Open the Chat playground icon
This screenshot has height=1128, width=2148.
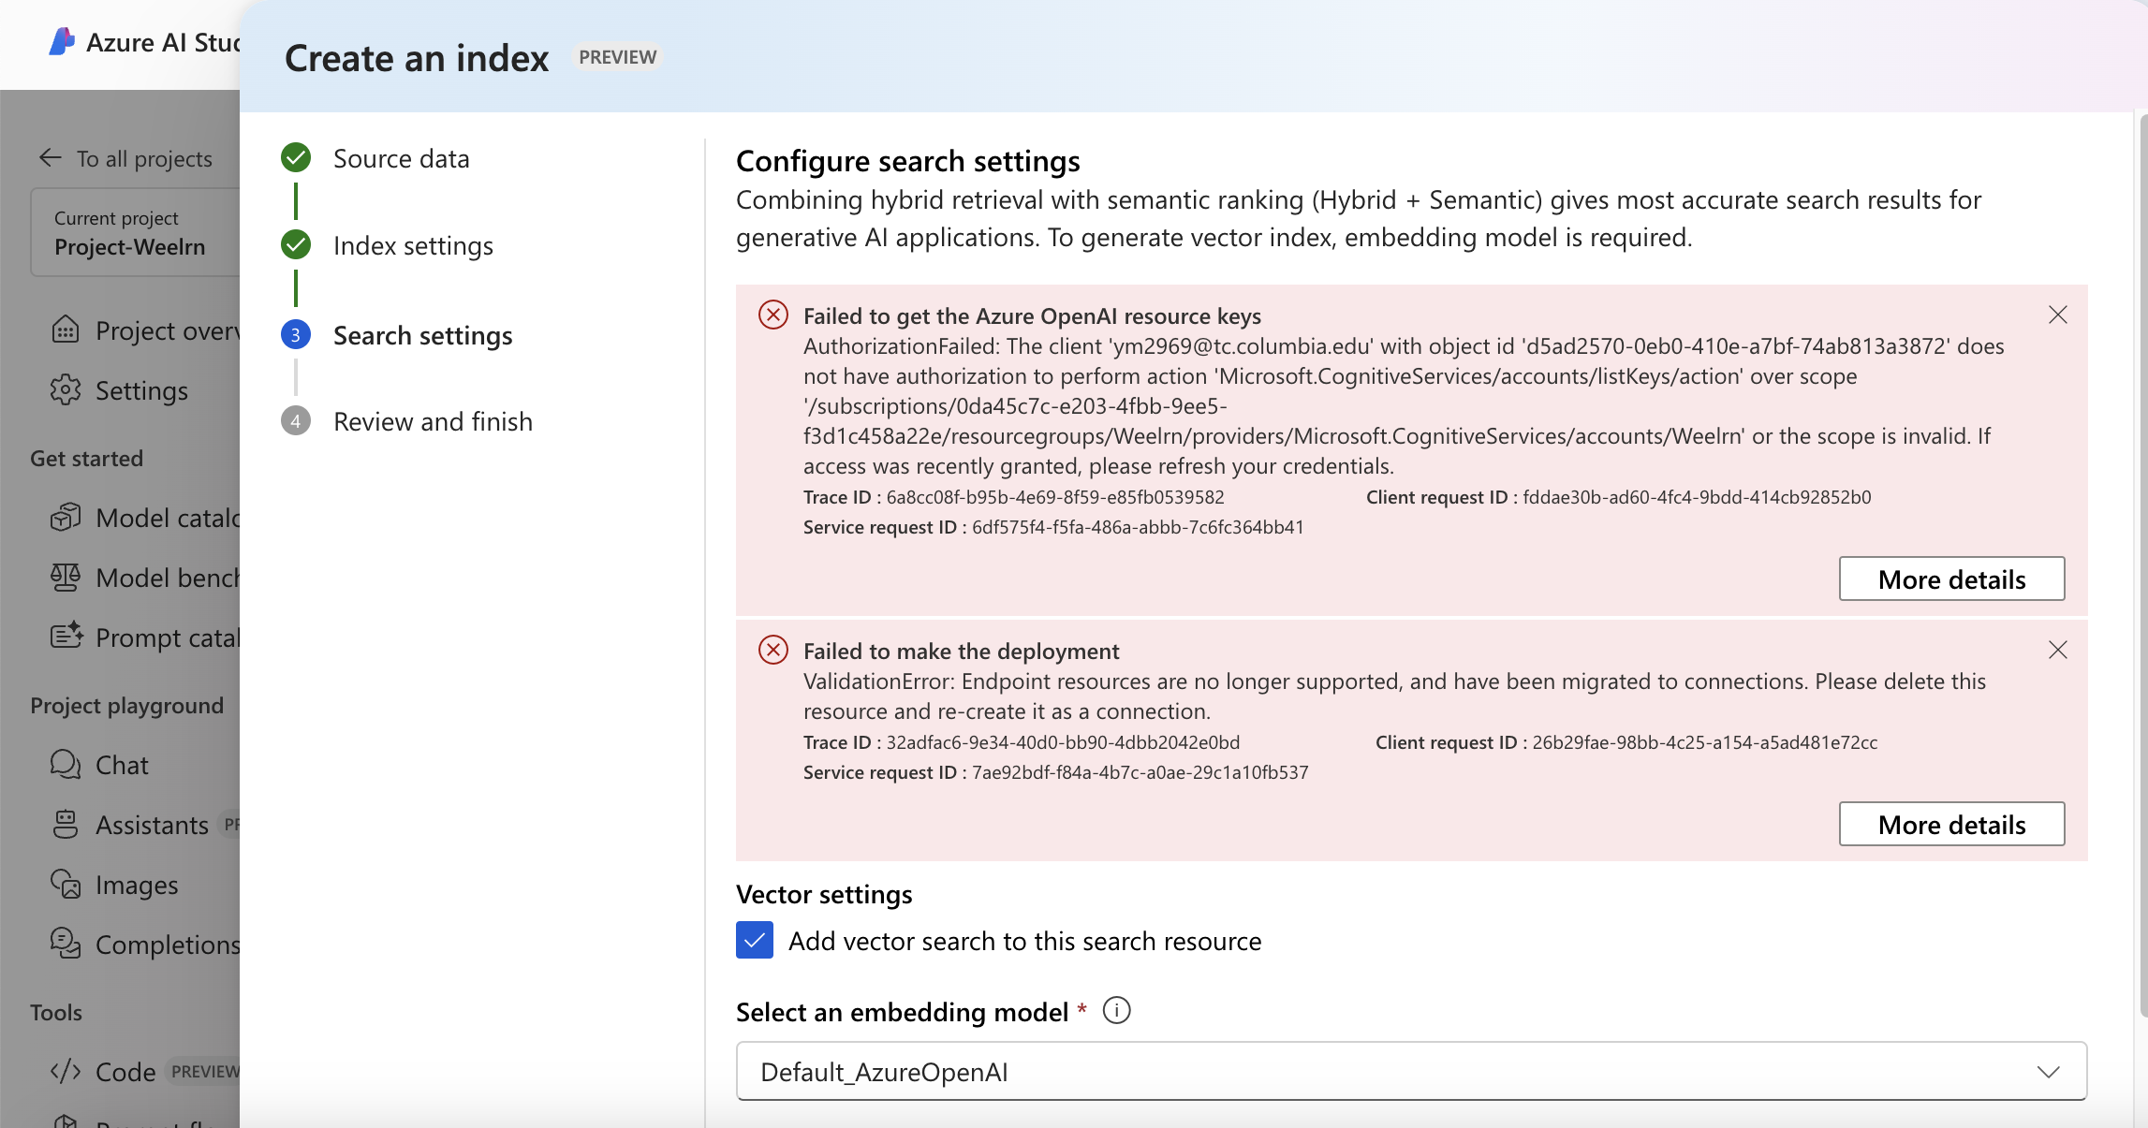65,764
